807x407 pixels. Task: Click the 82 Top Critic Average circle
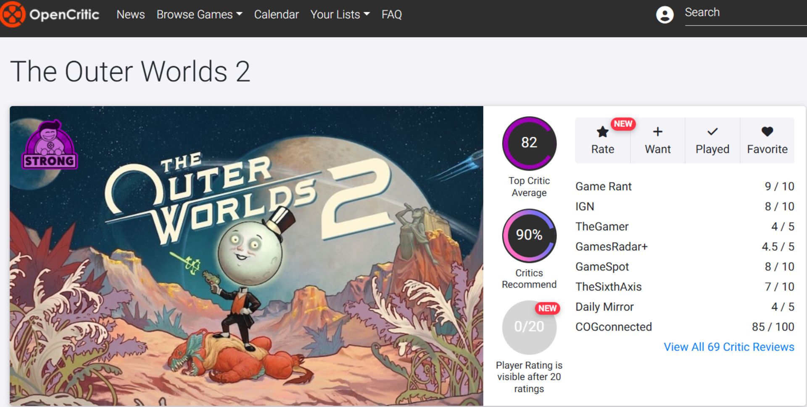click(x=529, y=143)
